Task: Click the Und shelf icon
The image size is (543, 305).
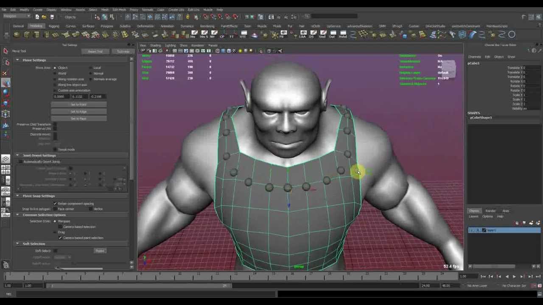Action: tap(322, 34)
